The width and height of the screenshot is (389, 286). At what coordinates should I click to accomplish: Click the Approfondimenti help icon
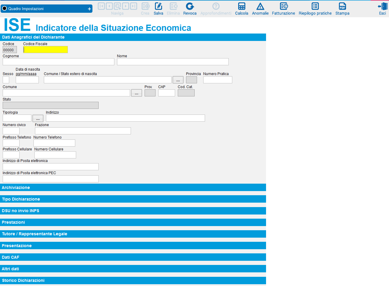[x=216, y=6]
